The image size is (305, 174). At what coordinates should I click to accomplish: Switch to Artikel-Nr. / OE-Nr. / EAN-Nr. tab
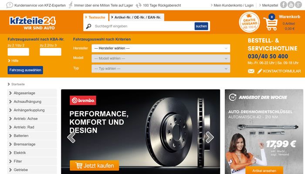[x=136, y=17]
